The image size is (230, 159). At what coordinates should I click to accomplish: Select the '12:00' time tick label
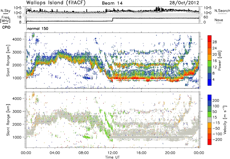coord(112,153)
